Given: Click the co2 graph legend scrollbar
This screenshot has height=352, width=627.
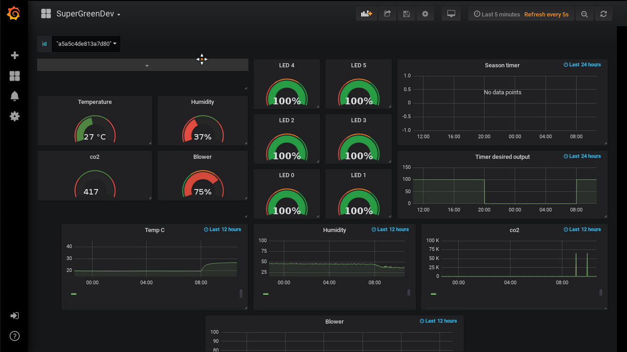Looking at the screenshot, I should [601, 292].
